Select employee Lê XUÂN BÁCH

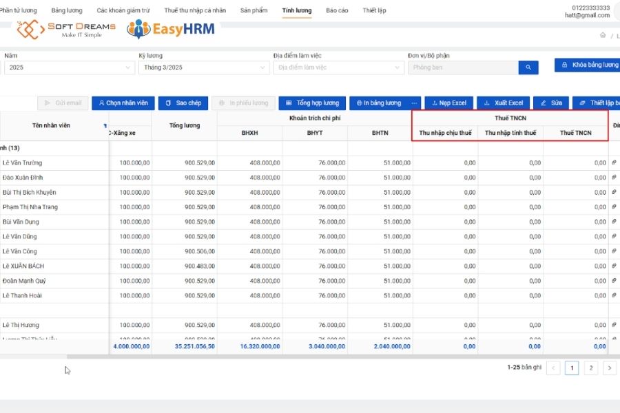23,266
